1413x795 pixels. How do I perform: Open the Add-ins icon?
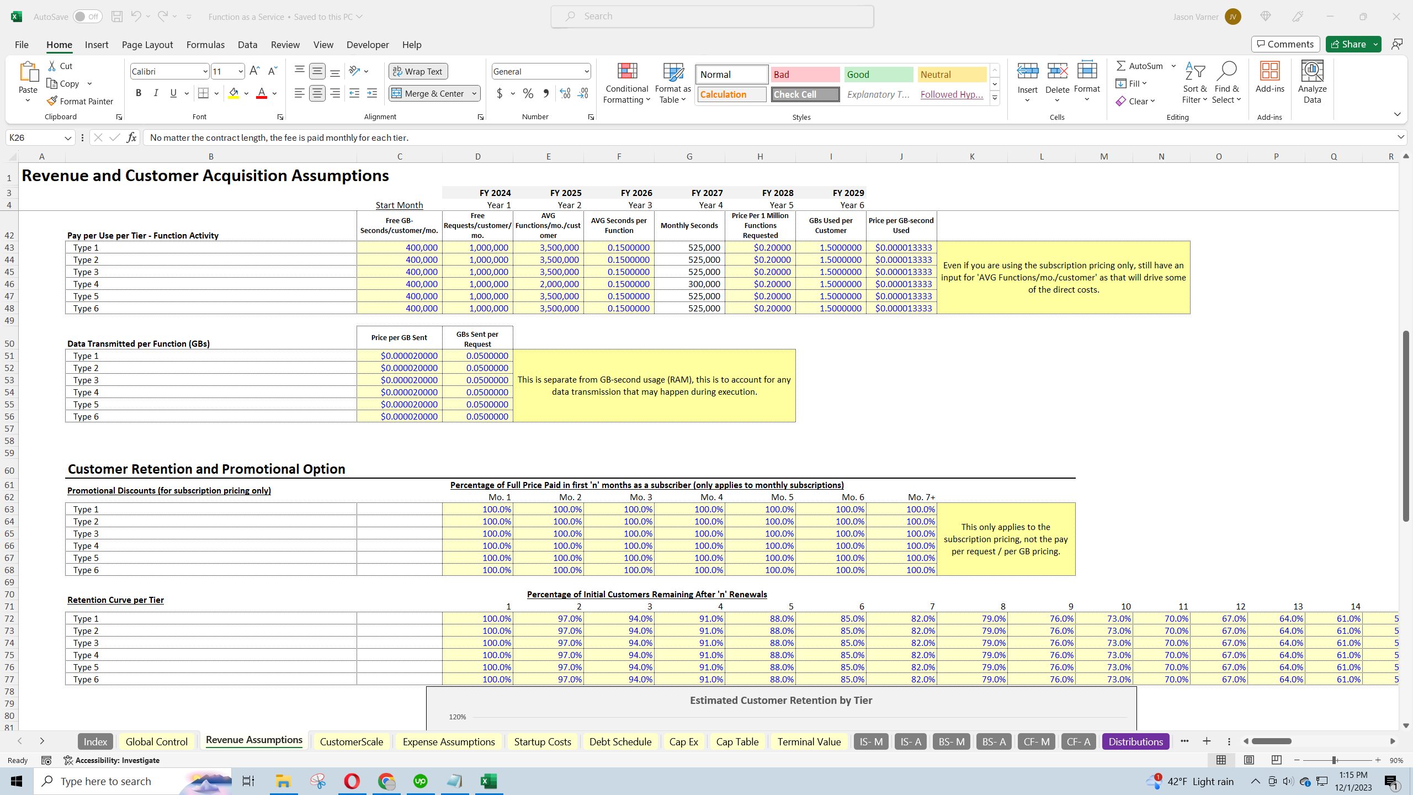(x=1269, y=77)
